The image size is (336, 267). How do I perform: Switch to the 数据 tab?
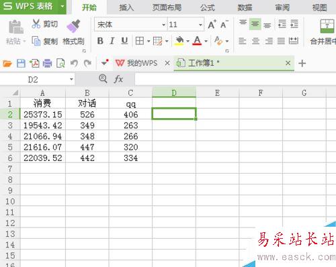point(245,7)
